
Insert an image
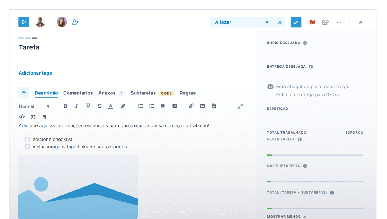[203, 106]
